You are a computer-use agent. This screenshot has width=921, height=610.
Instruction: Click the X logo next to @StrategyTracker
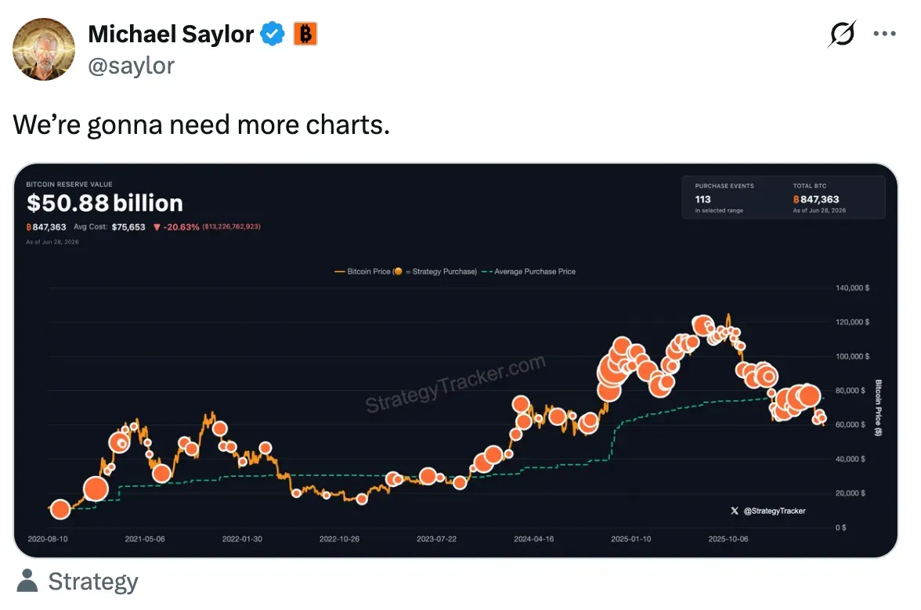pyautogui.click(x=735, y=511)
